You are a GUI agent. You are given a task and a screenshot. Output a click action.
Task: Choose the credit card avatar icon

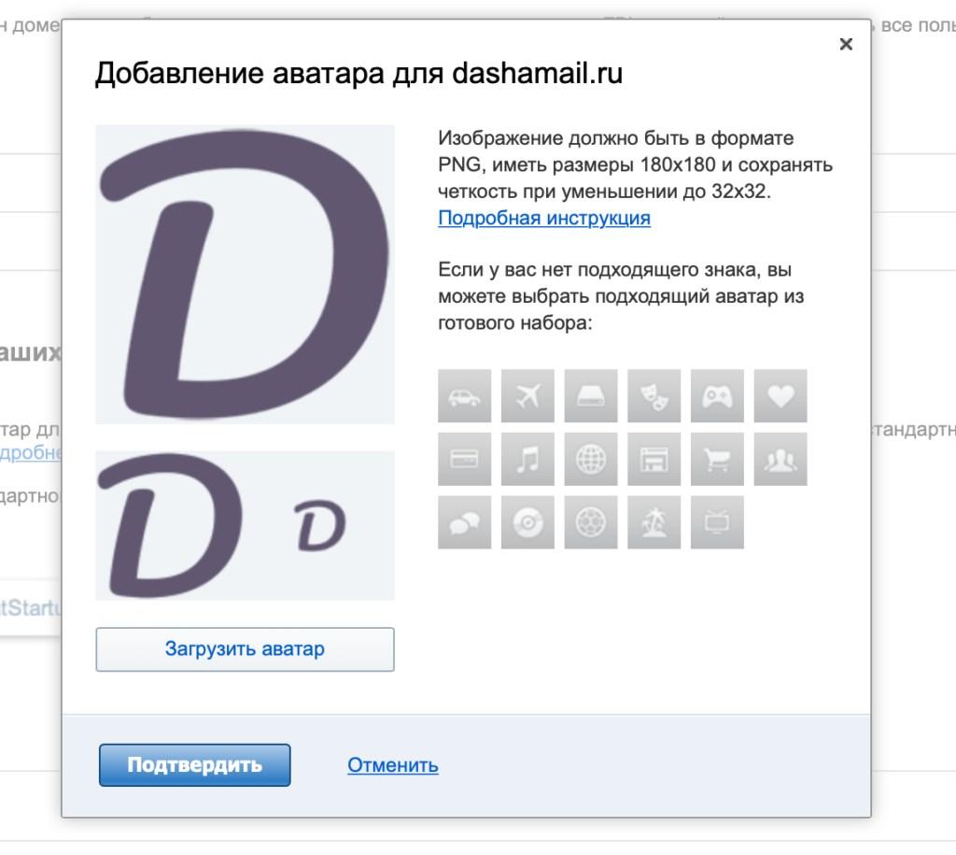pyautogui.click(x=464, y=459)
